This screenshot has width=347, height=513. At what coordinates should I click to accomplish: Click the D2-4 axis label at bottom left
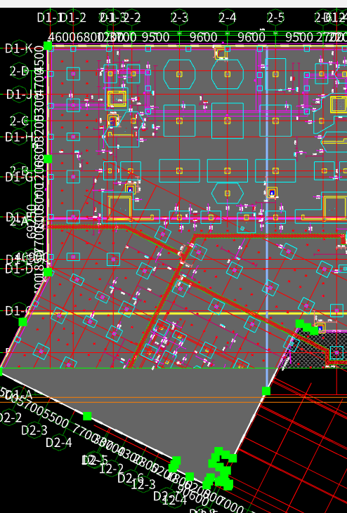point(59,443)
